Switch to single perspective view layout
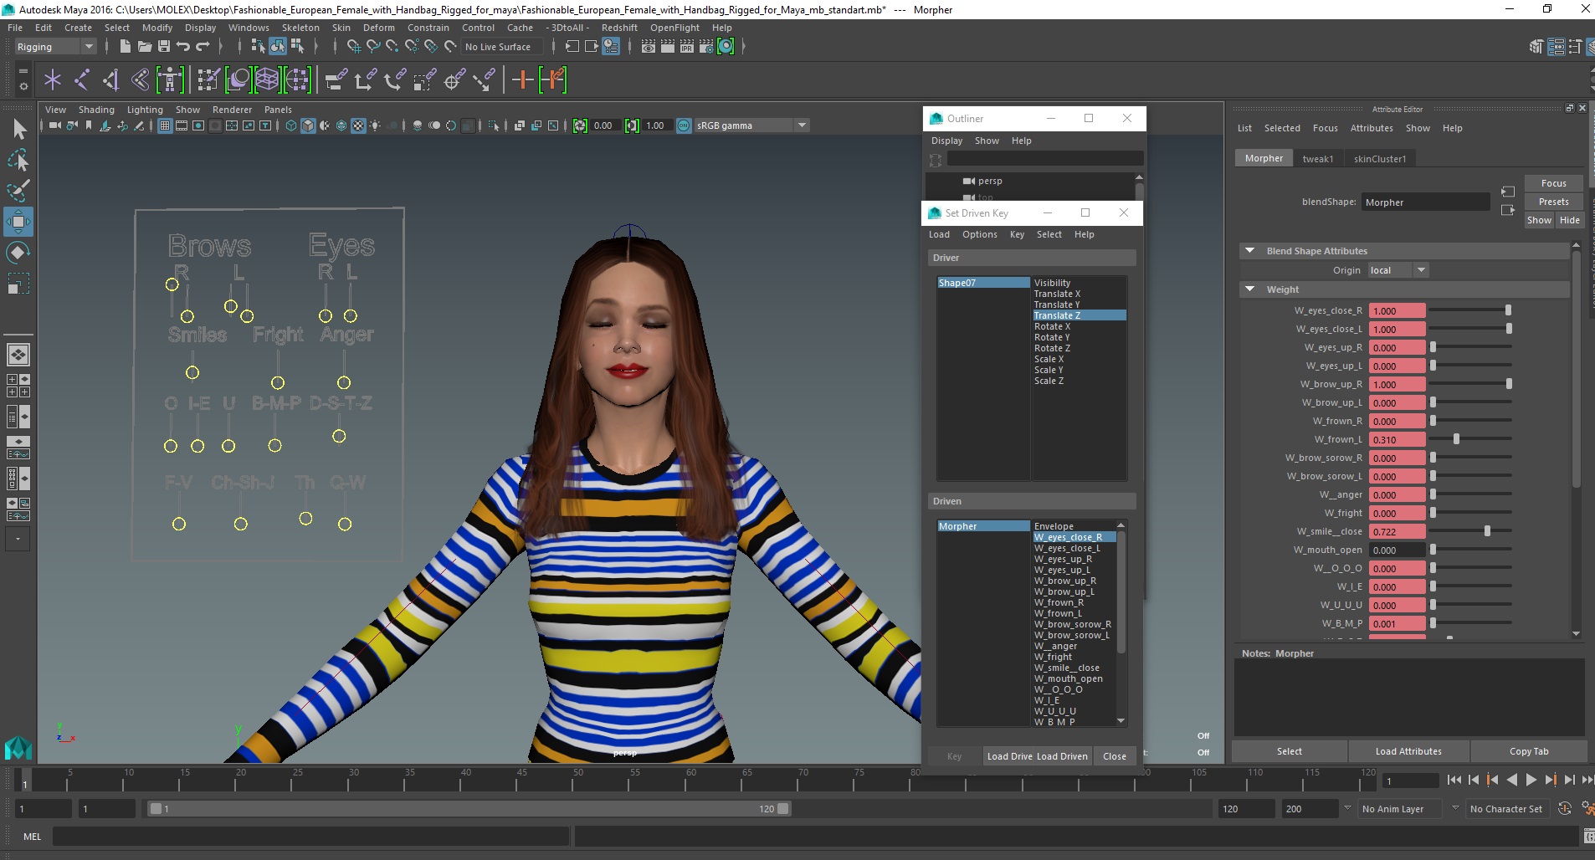 18,355
